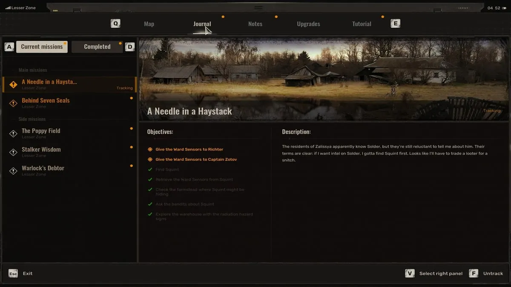Toggle the Tracking label on the mission banner
The image size is (511, 287).
click(x=492, y=111)
